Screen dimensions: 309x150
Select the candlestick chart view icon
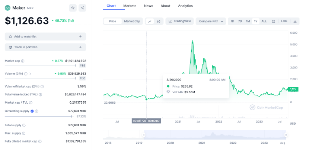coord(159,21)
